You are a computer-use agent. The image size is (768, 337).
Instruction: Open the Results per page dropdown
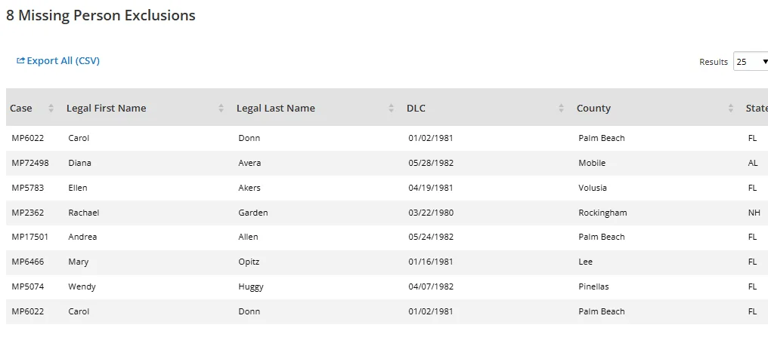click(x=751, y=62)
